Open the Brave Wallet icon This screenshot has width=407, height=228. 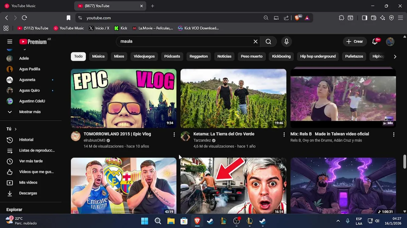[x=374, y=18]
